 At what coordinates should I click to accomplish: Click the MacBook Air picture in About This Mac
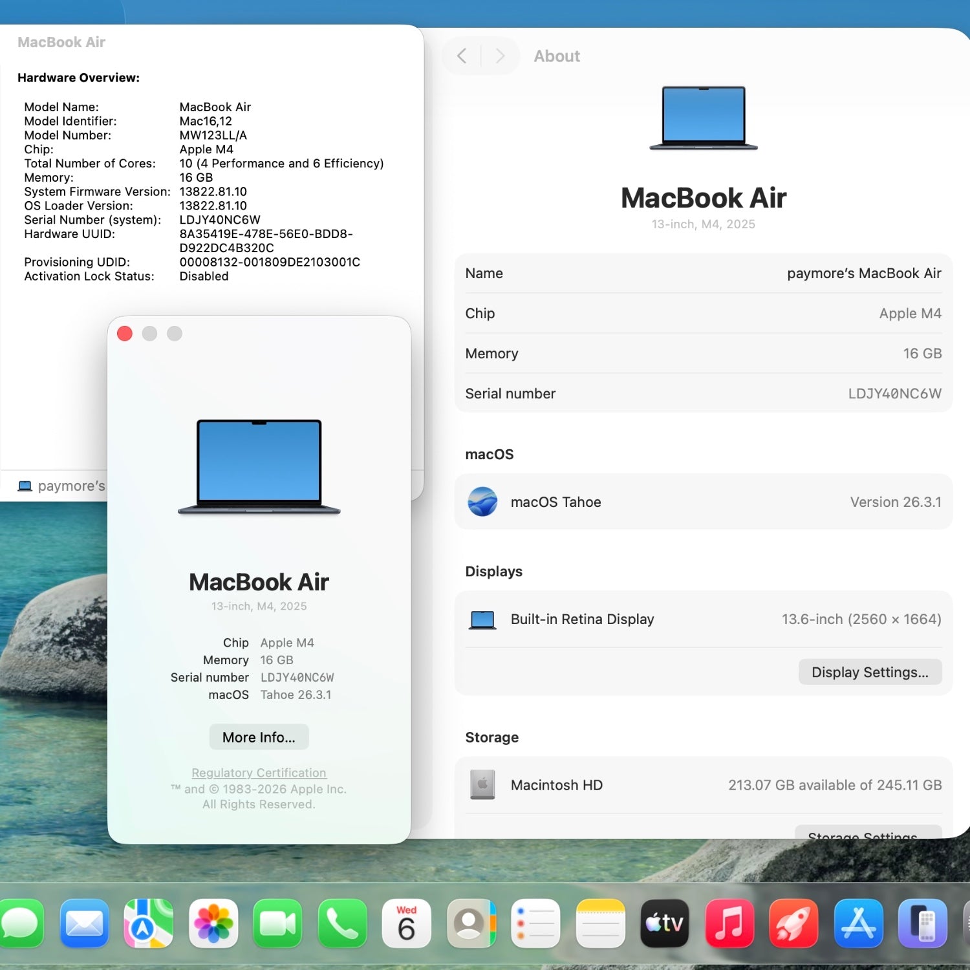pos(259,467)
